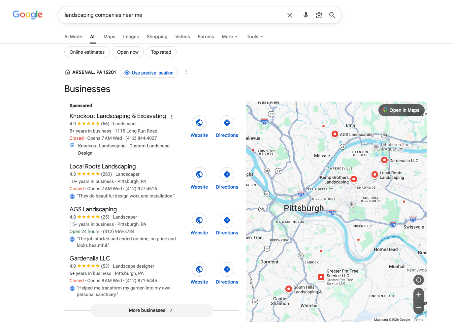Viewport: 453px width, 333px height.
Task: Switch to Images tab
Action: tap(131, 37)
